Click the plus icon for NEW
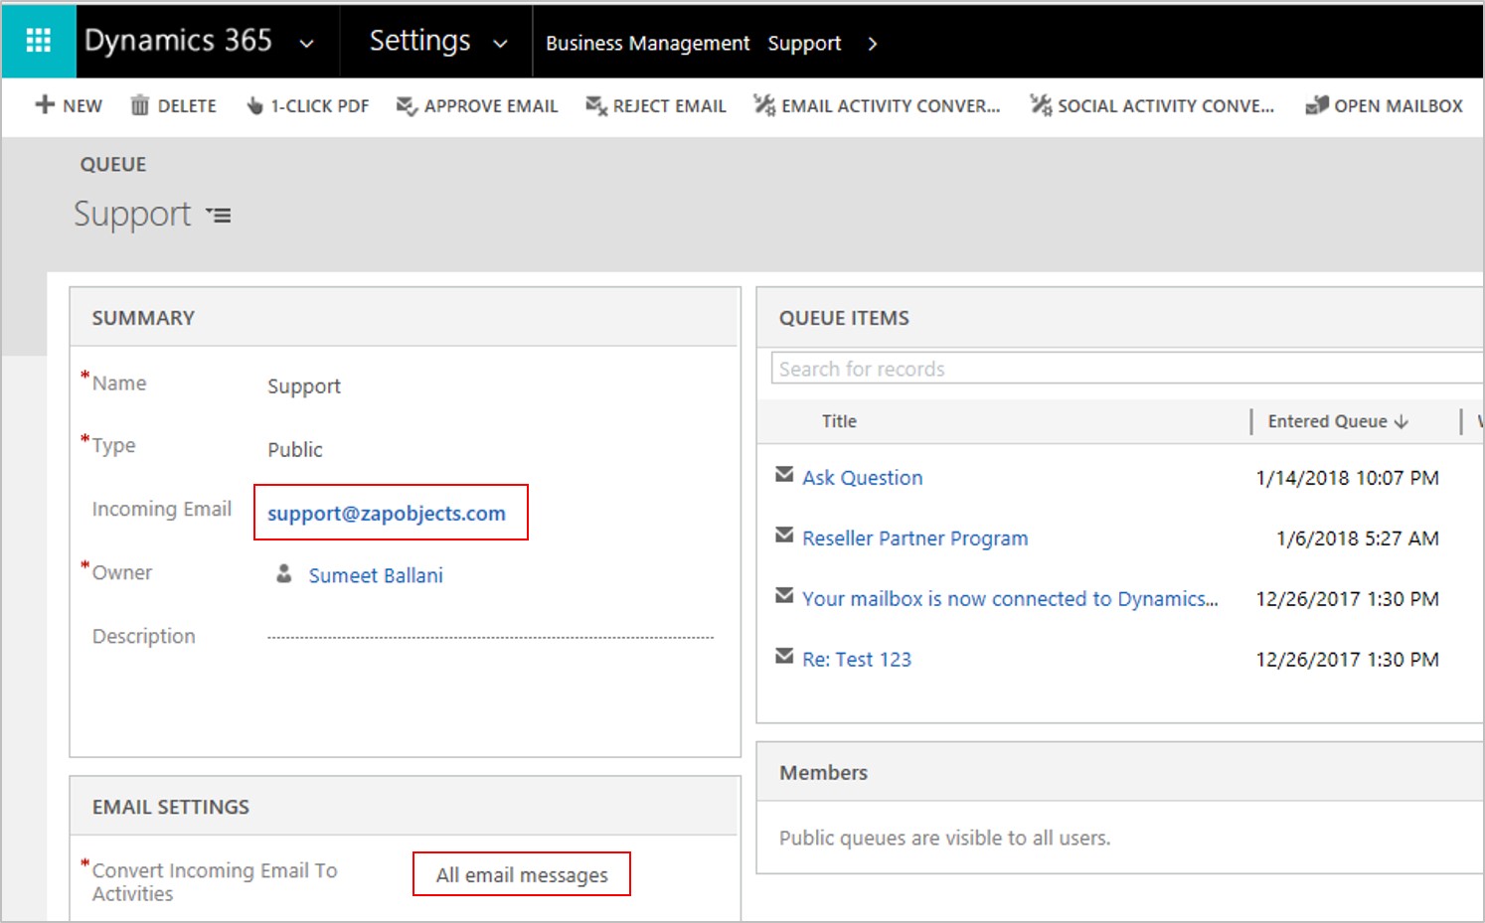 coord(45,104)
